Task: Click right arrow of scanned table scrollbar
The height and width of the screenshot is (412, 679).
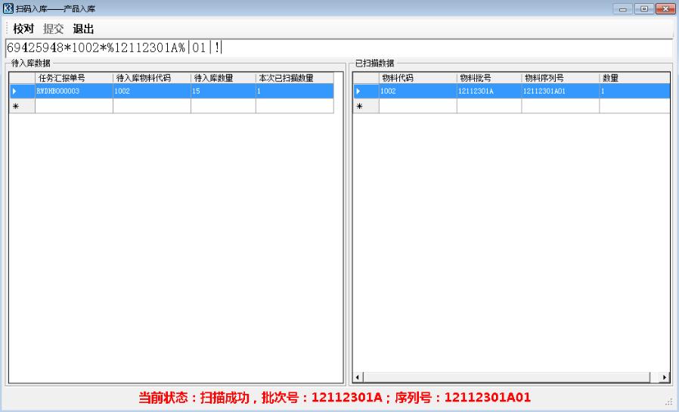Action: click(x=665, y=377)
